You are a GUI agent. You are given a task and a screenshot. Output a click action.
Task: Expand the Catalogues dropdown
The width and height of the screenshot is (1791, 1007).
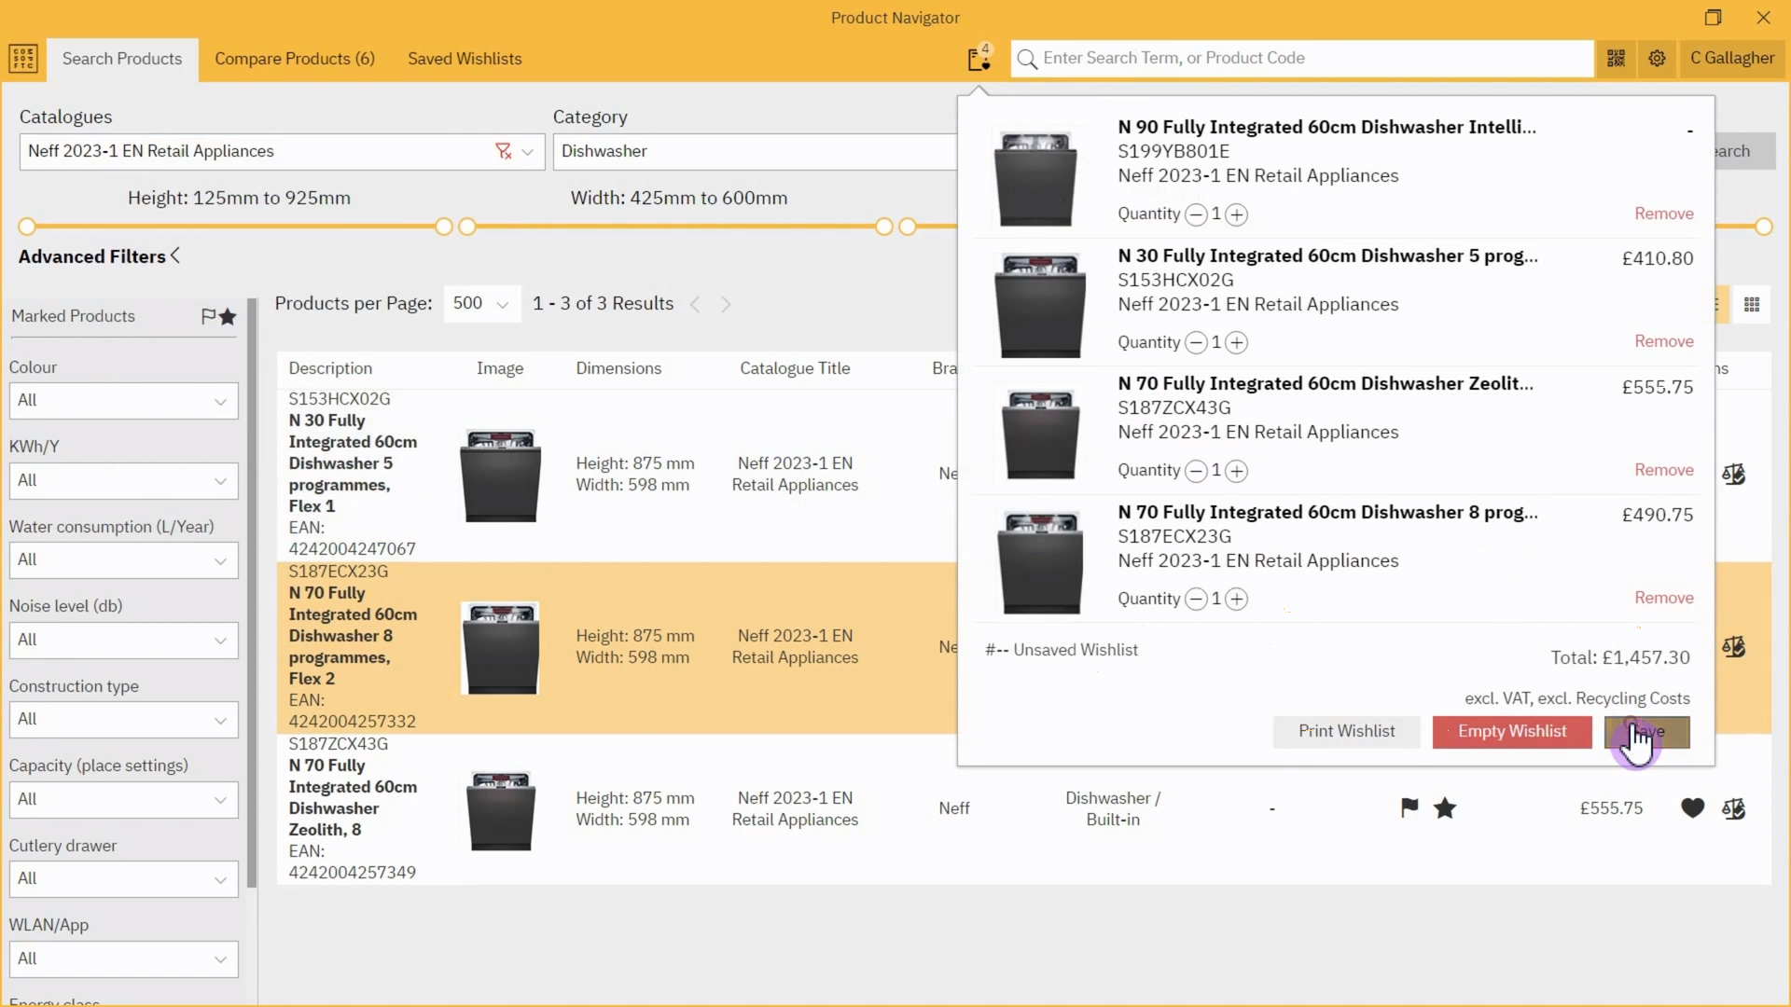[x=528, y=152]
